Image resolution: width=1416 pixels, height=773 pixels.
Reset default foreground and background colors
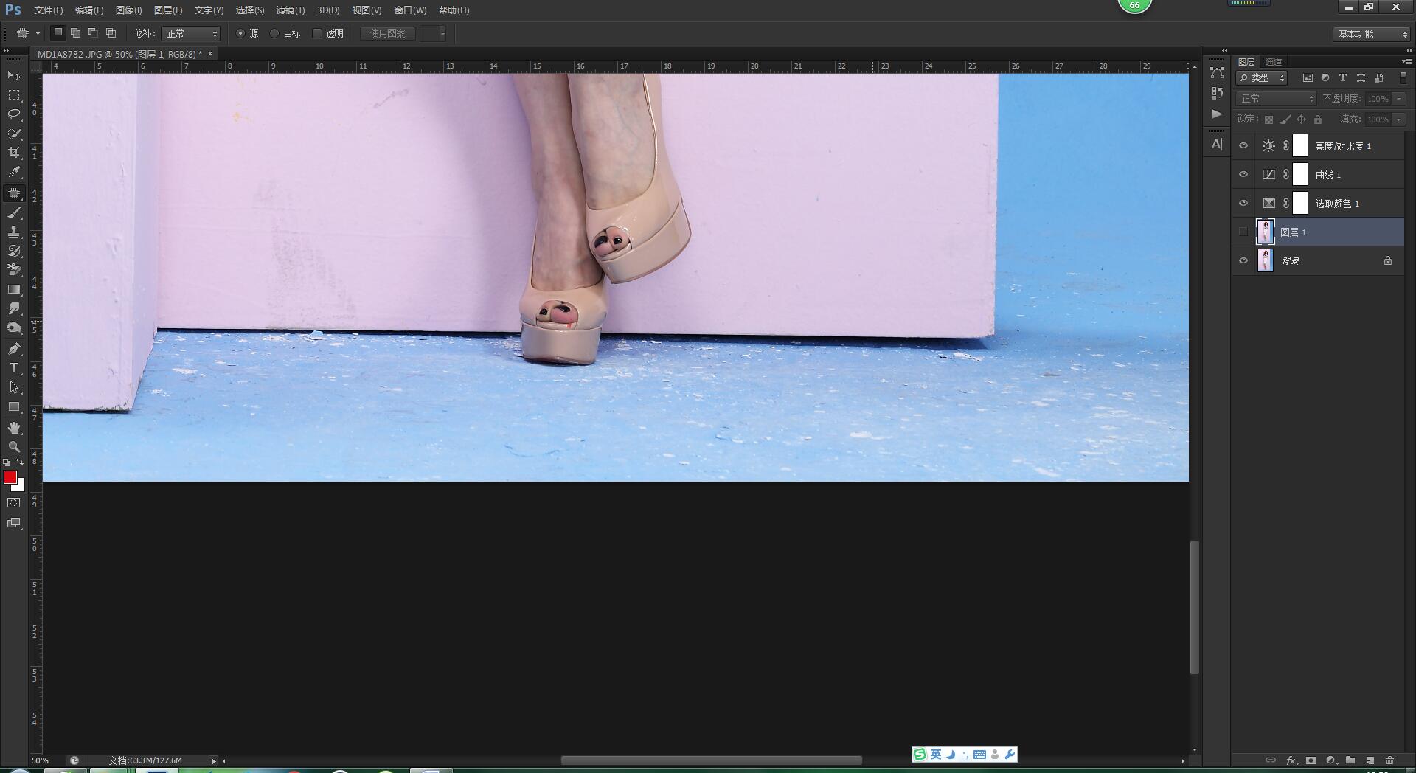point(7,462)
